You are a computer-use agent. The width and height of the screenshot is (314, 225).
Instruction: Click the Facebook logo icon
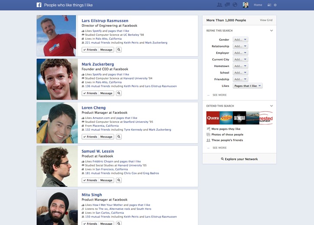[39, 5]
